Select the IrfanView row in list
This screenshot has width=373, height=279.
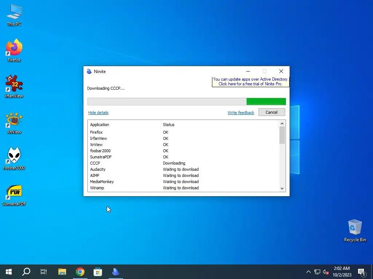pyautogui.click(x=183, y=138)
